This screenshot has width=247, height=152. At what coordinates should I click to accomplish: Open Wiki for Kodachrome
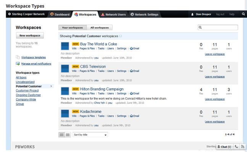point(74,116)
